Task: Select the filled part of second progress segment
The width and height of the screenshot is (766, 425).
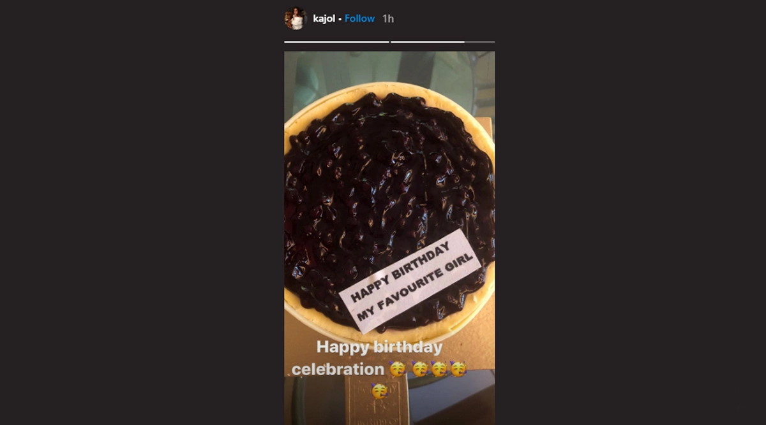Action: [427, 41]
